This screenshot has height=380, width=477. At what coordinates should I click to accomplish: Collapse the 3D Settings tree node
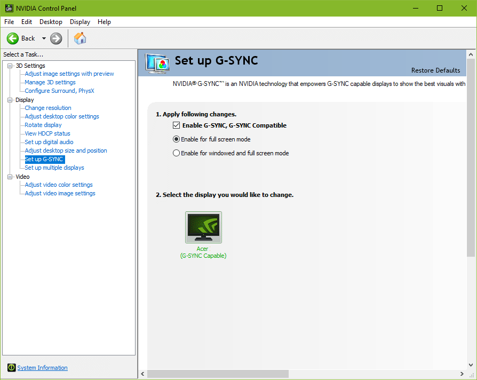[10, 66]
